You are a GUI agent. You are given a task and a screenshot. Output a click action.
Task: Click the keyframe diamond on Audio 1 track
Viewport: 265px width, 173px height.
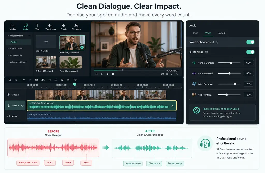pyautogui.click(x=23, y=106)
